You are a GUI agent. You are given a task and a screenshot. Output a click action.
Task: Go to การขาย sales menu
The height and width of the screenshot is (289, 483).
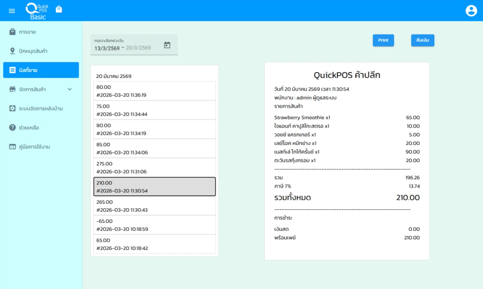point(27,32)
